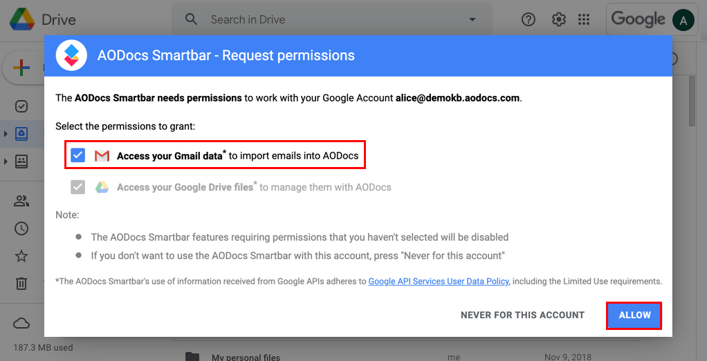Click the vertical scrollbar on the right
Image resolution: width=707 pixels, height=361 pixels.
pos(693,101)
